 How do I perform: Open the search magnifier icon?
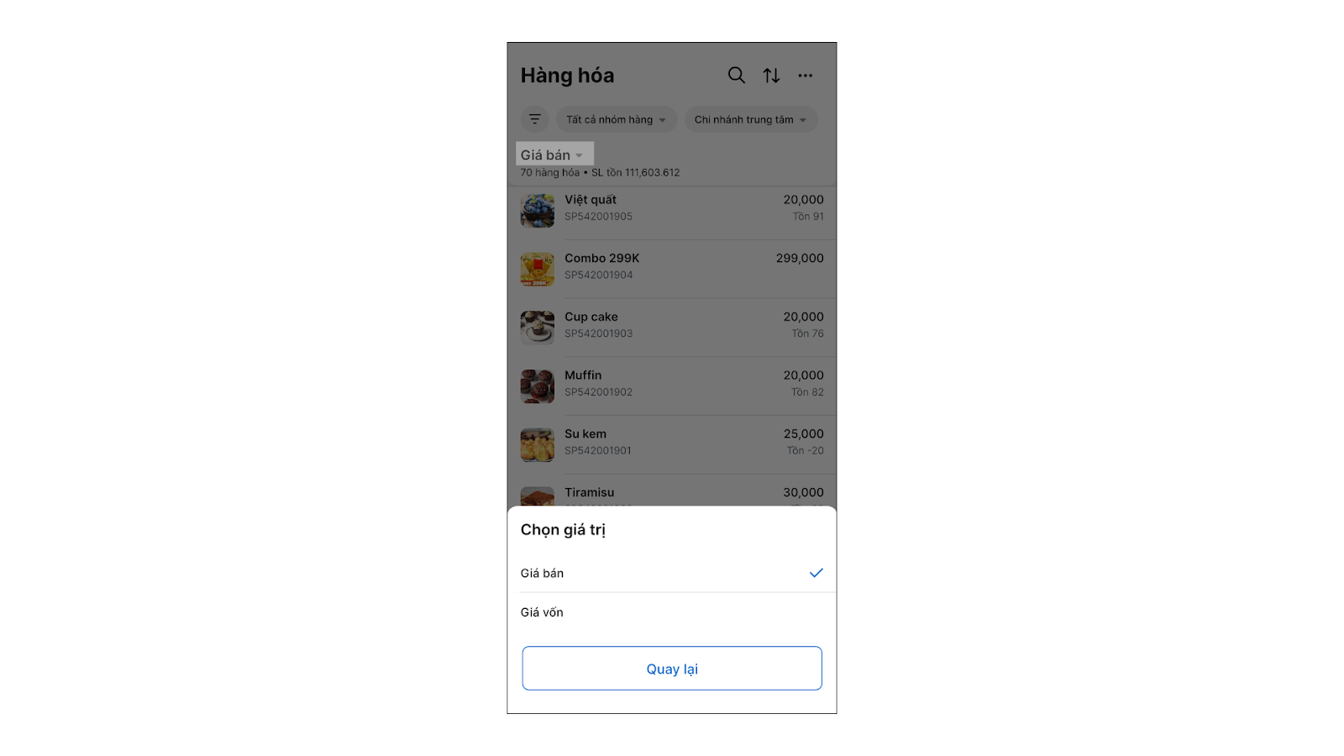736,76
